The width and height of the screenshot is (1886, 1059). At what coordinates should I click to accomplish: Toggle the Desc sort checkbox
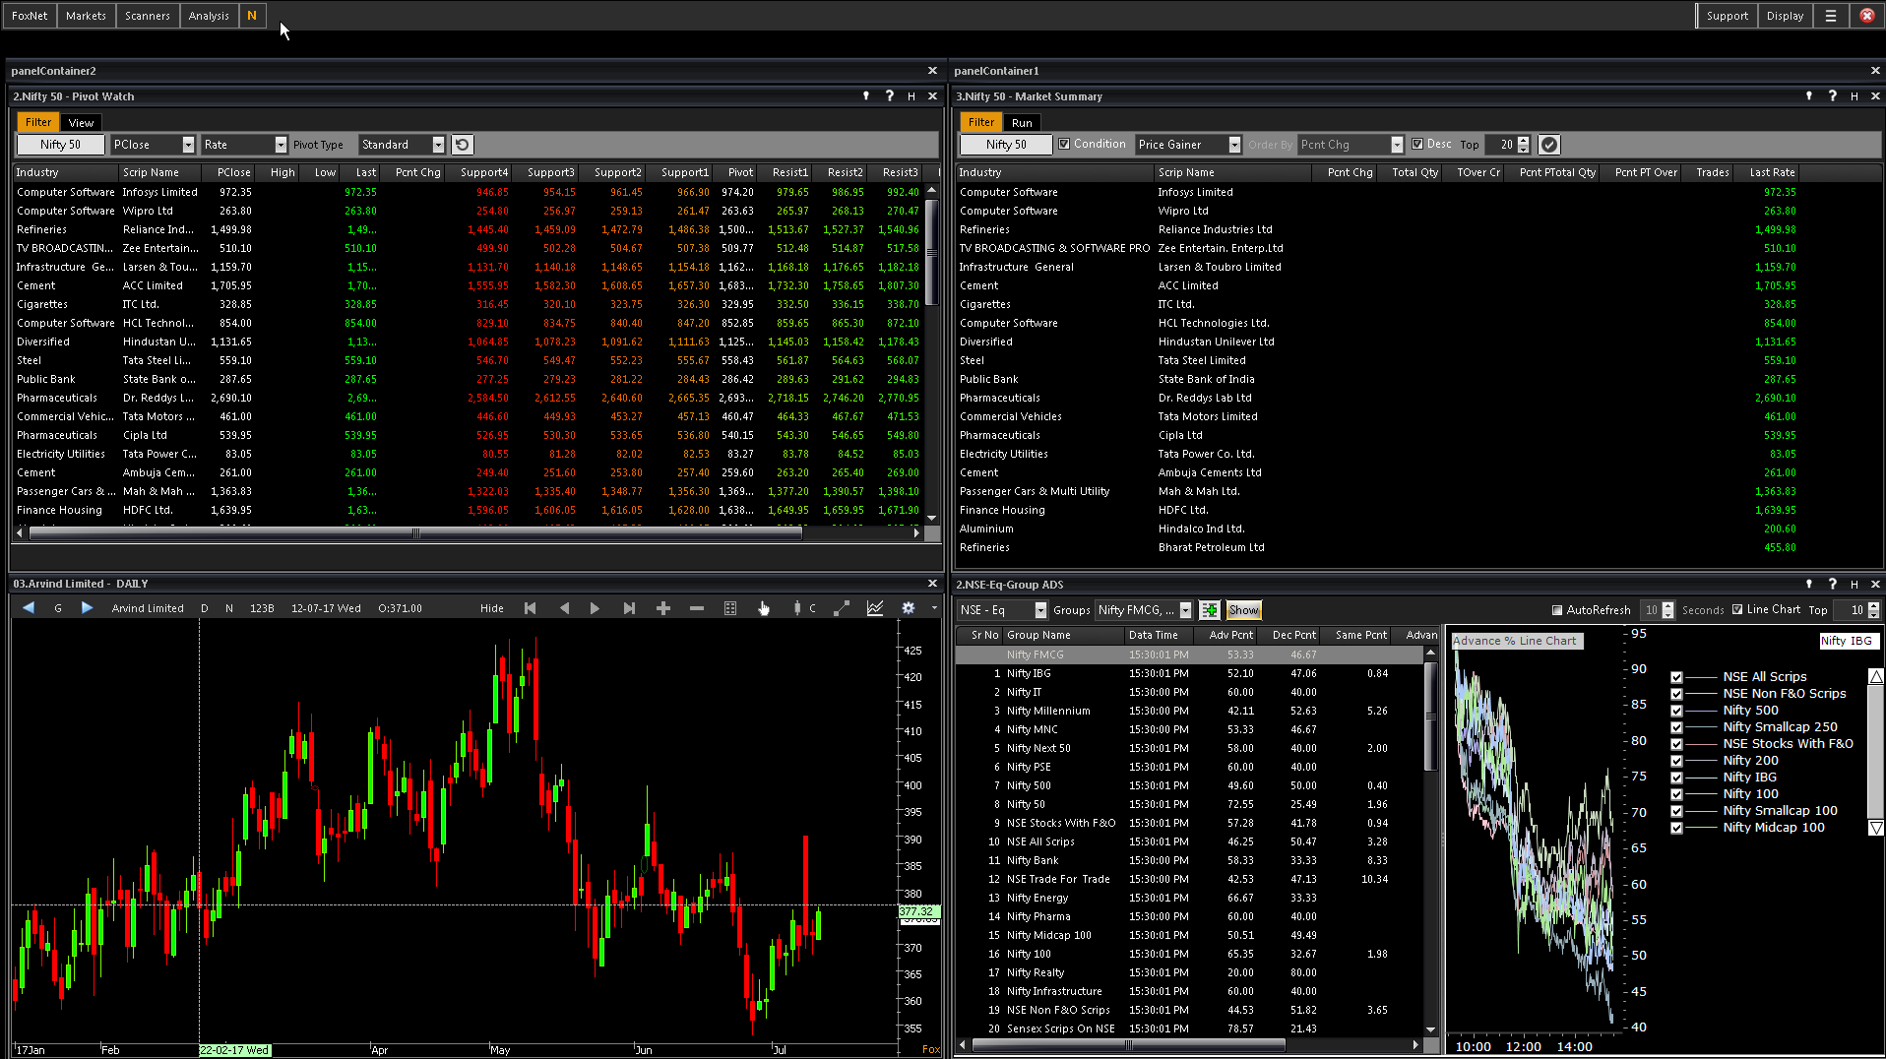click(x=1417, y=144)
